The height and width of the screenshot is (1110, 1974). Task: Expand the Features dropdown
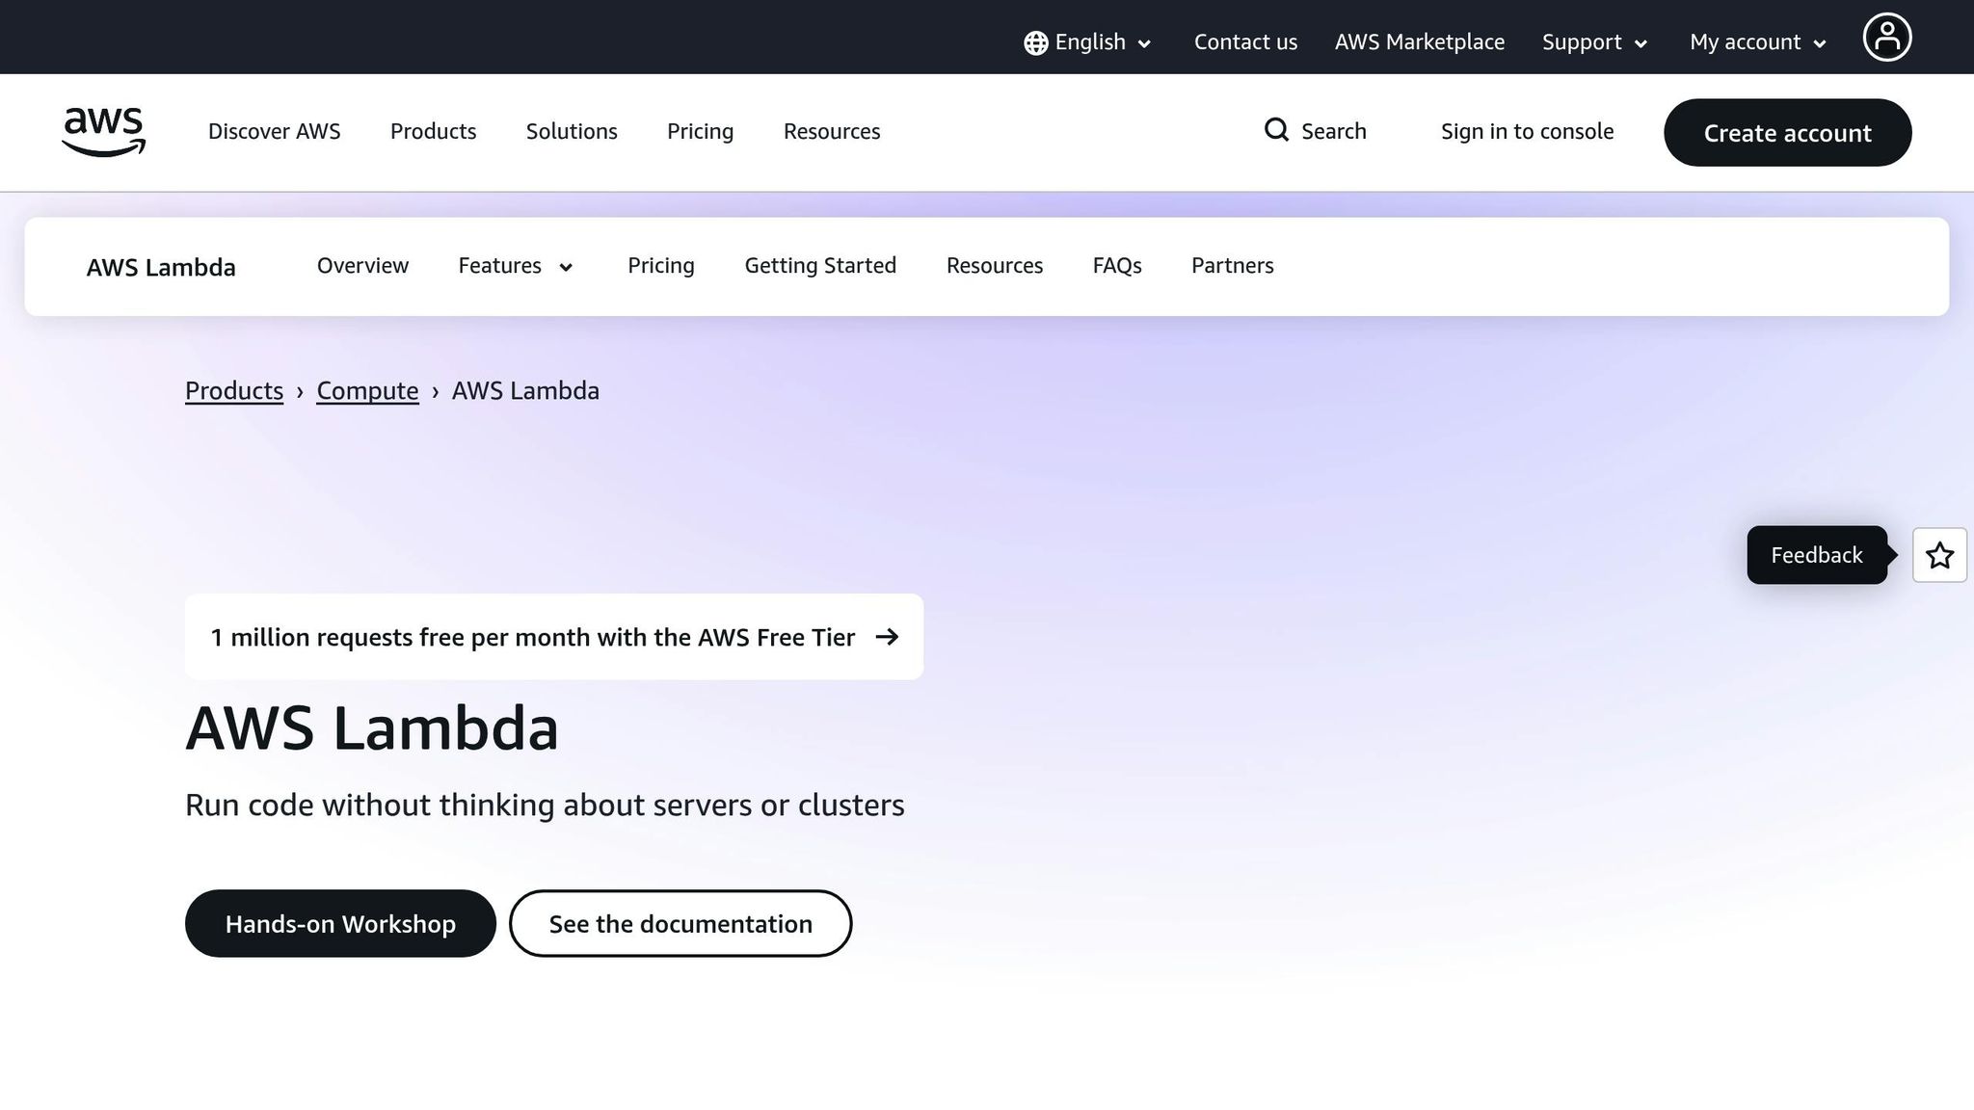click(516, 266)
